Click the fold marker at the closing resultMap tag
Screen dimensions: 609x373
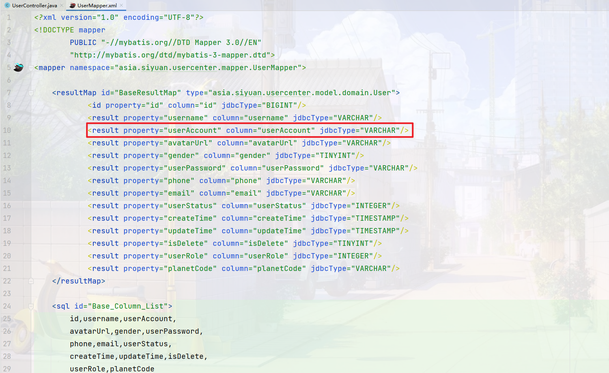click(31, 281)
